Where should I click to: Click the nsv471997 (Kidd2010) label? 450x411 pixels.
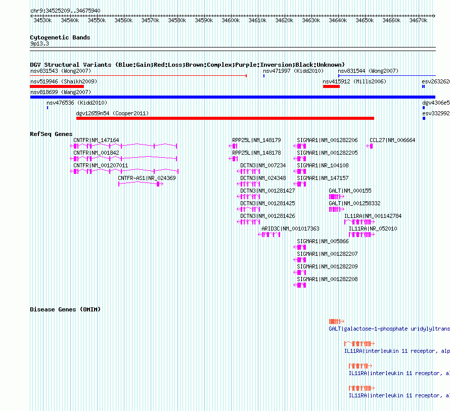[x=293, y=71]
